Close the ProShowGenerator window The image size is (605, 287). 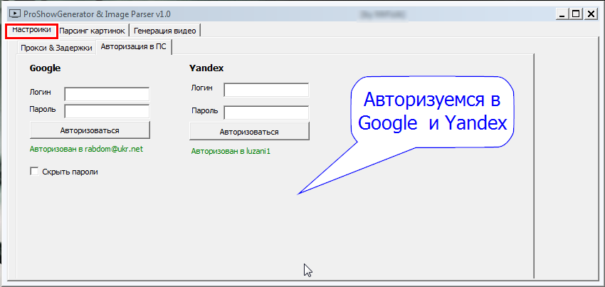590,14
